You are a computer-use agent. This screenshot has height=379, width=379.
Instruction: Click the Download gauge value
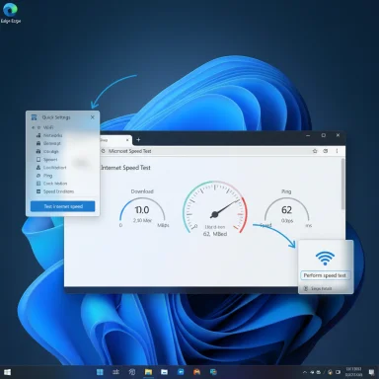pos(142,210)
